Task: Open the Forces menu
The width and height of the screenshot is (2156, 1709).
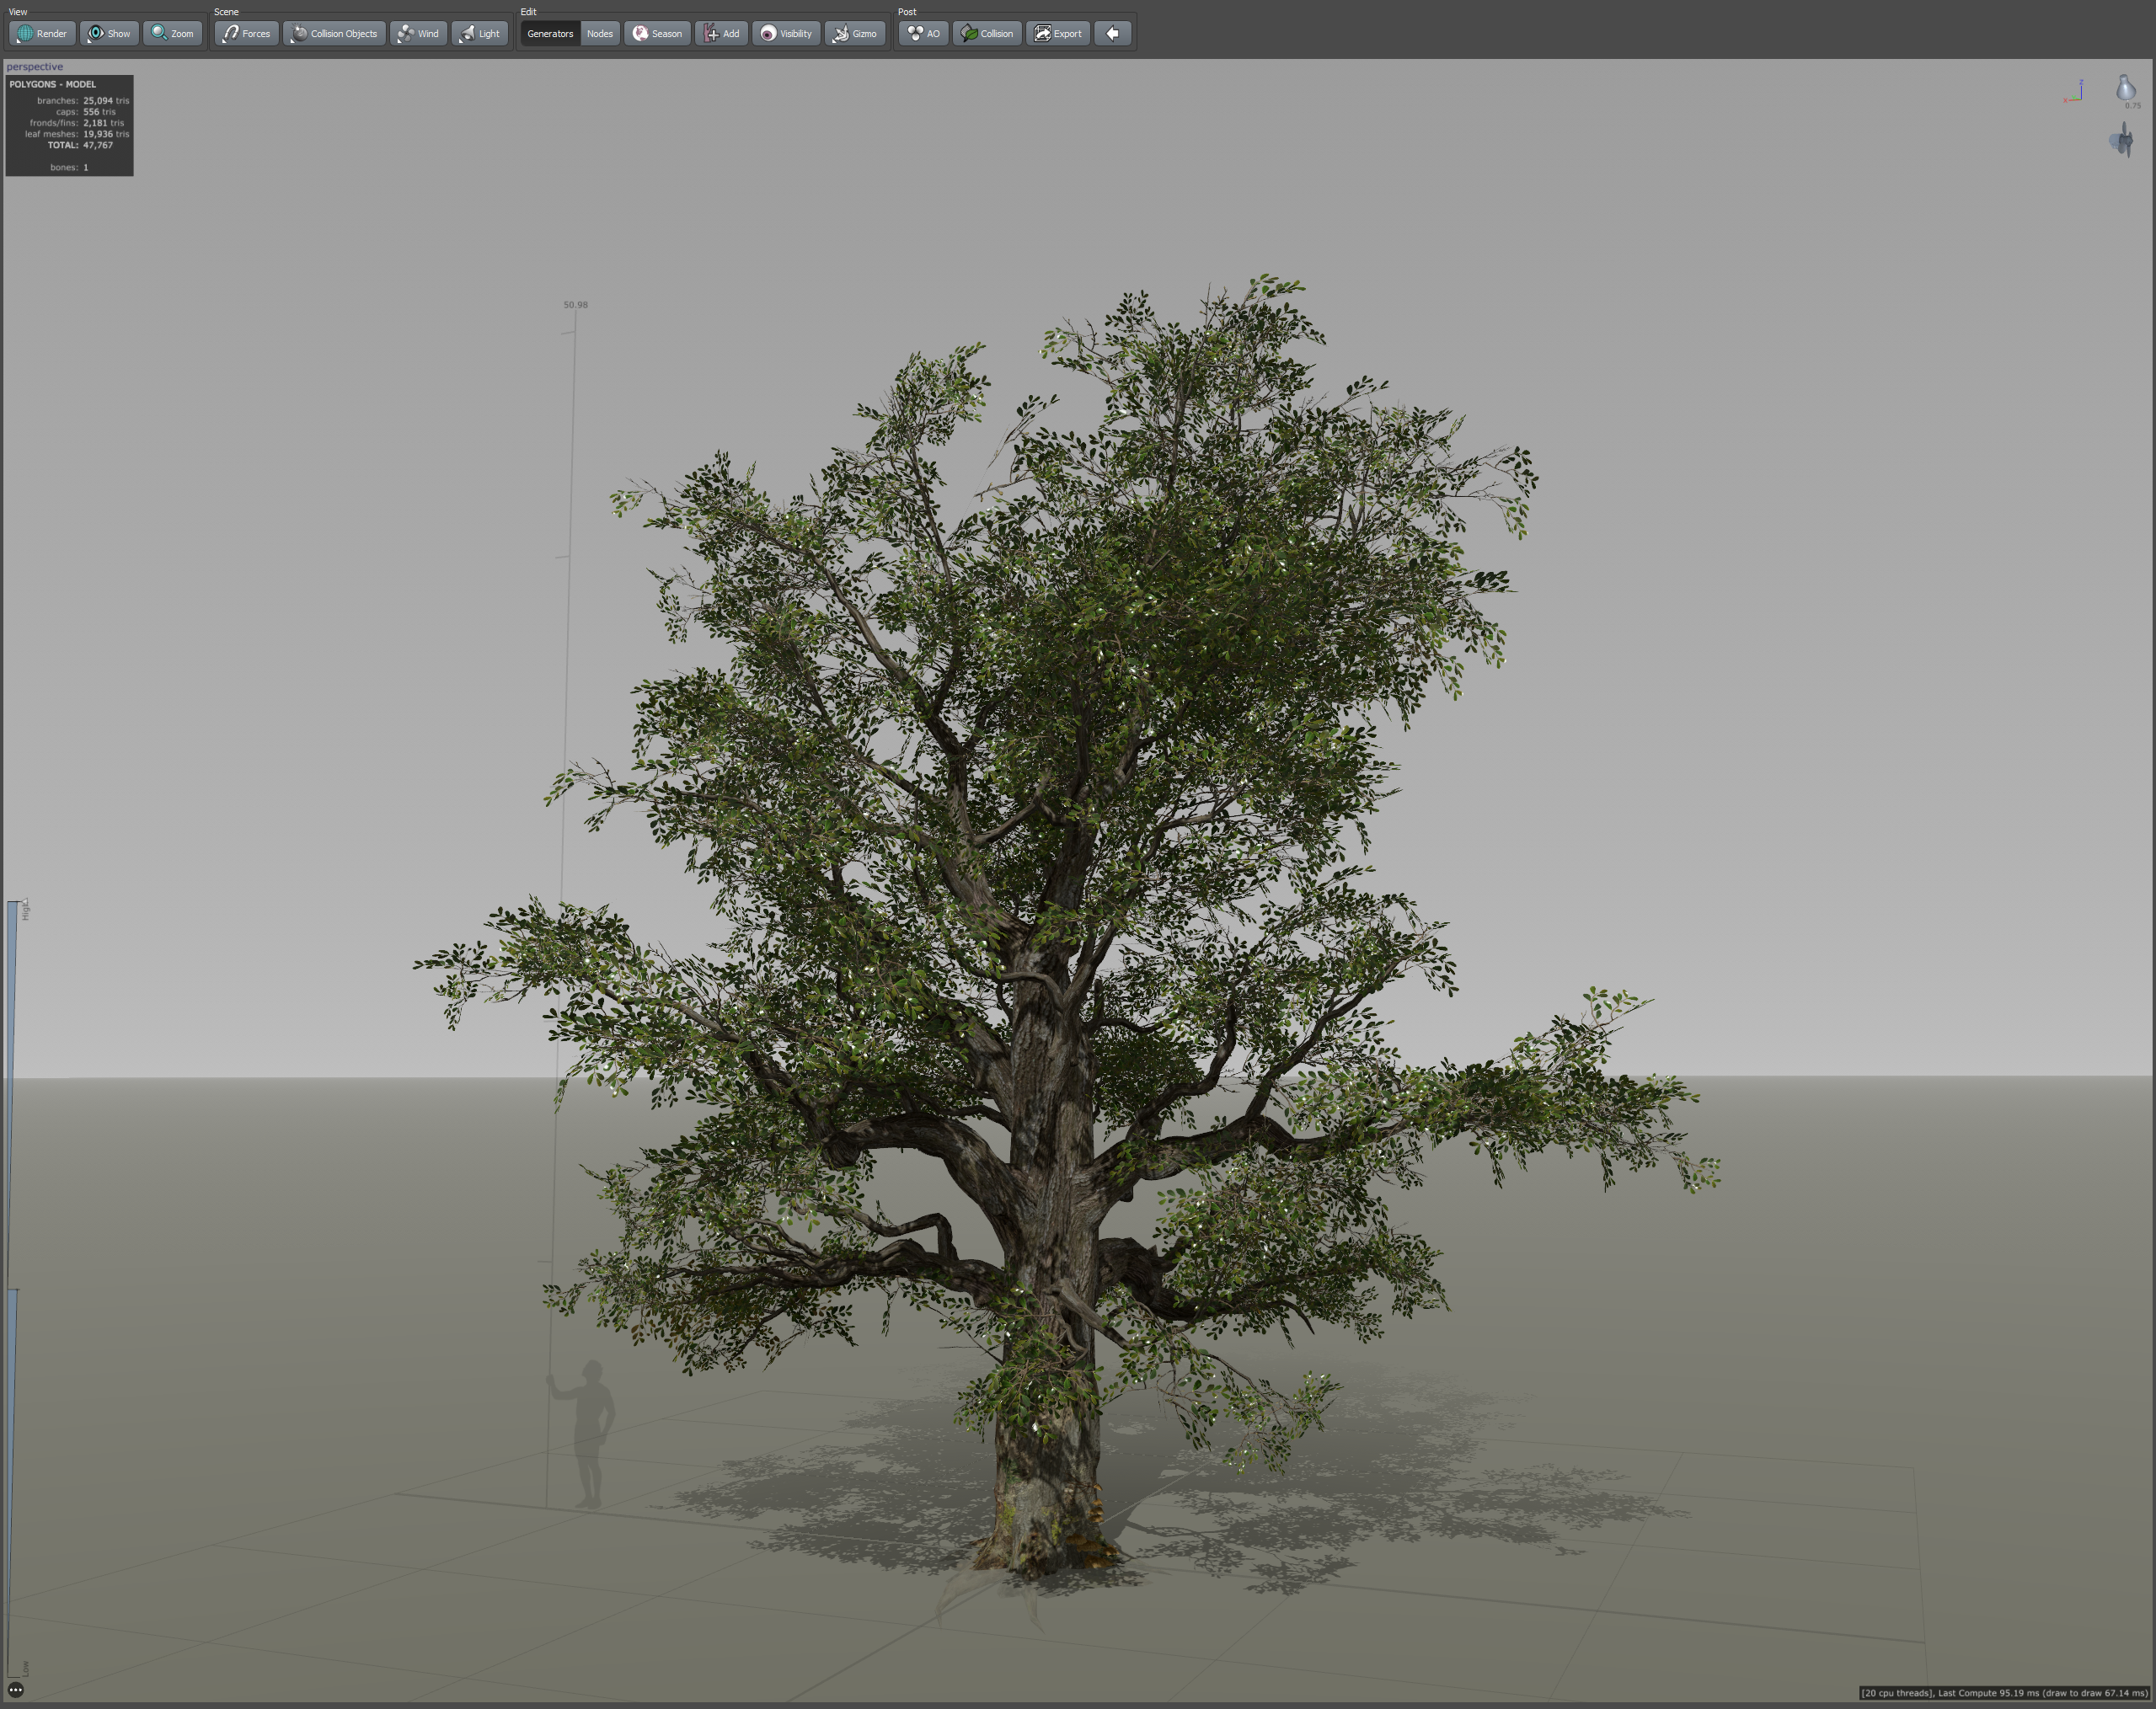Action: tap(246, 33)
